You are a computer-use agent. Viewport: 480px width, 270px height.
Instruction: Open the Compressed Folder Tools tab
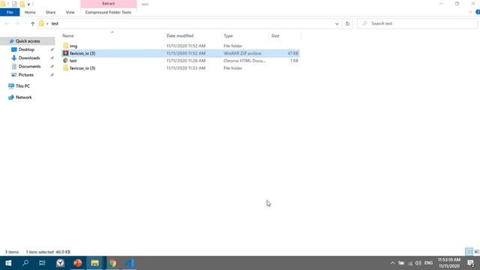[108, 12]
